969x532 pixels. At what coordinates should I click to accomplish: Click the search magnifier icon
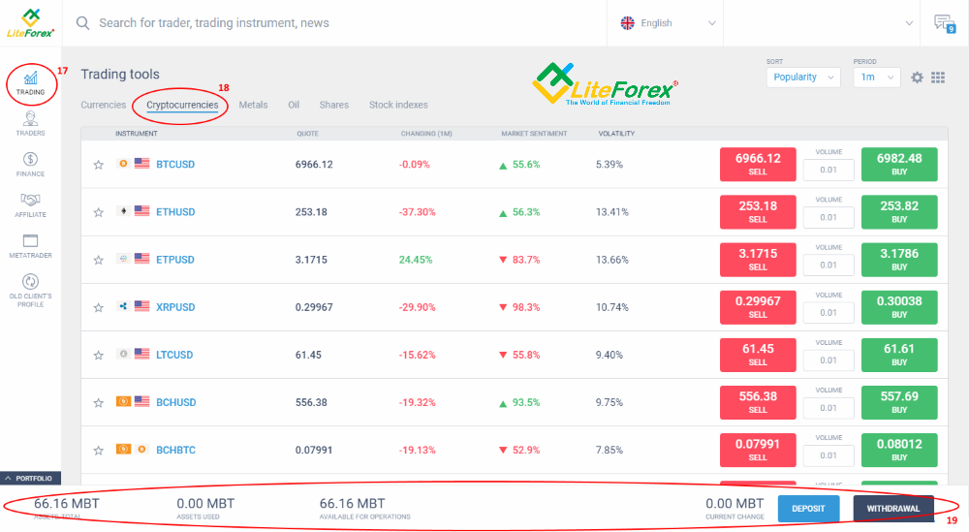(x=82, y=23)
